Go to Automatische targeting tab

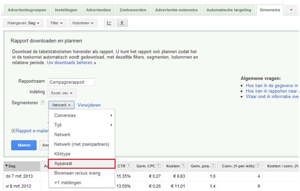(x=229, y=10)
